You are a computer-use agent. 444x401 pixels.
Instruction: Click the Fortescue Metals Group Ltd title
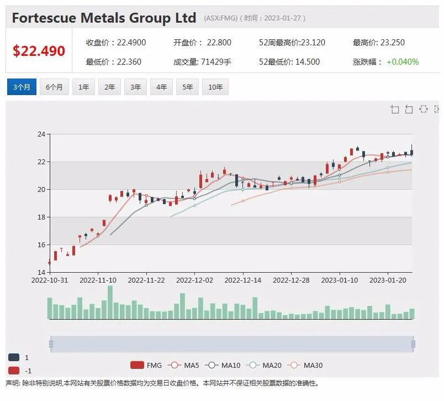coord(104,18)
